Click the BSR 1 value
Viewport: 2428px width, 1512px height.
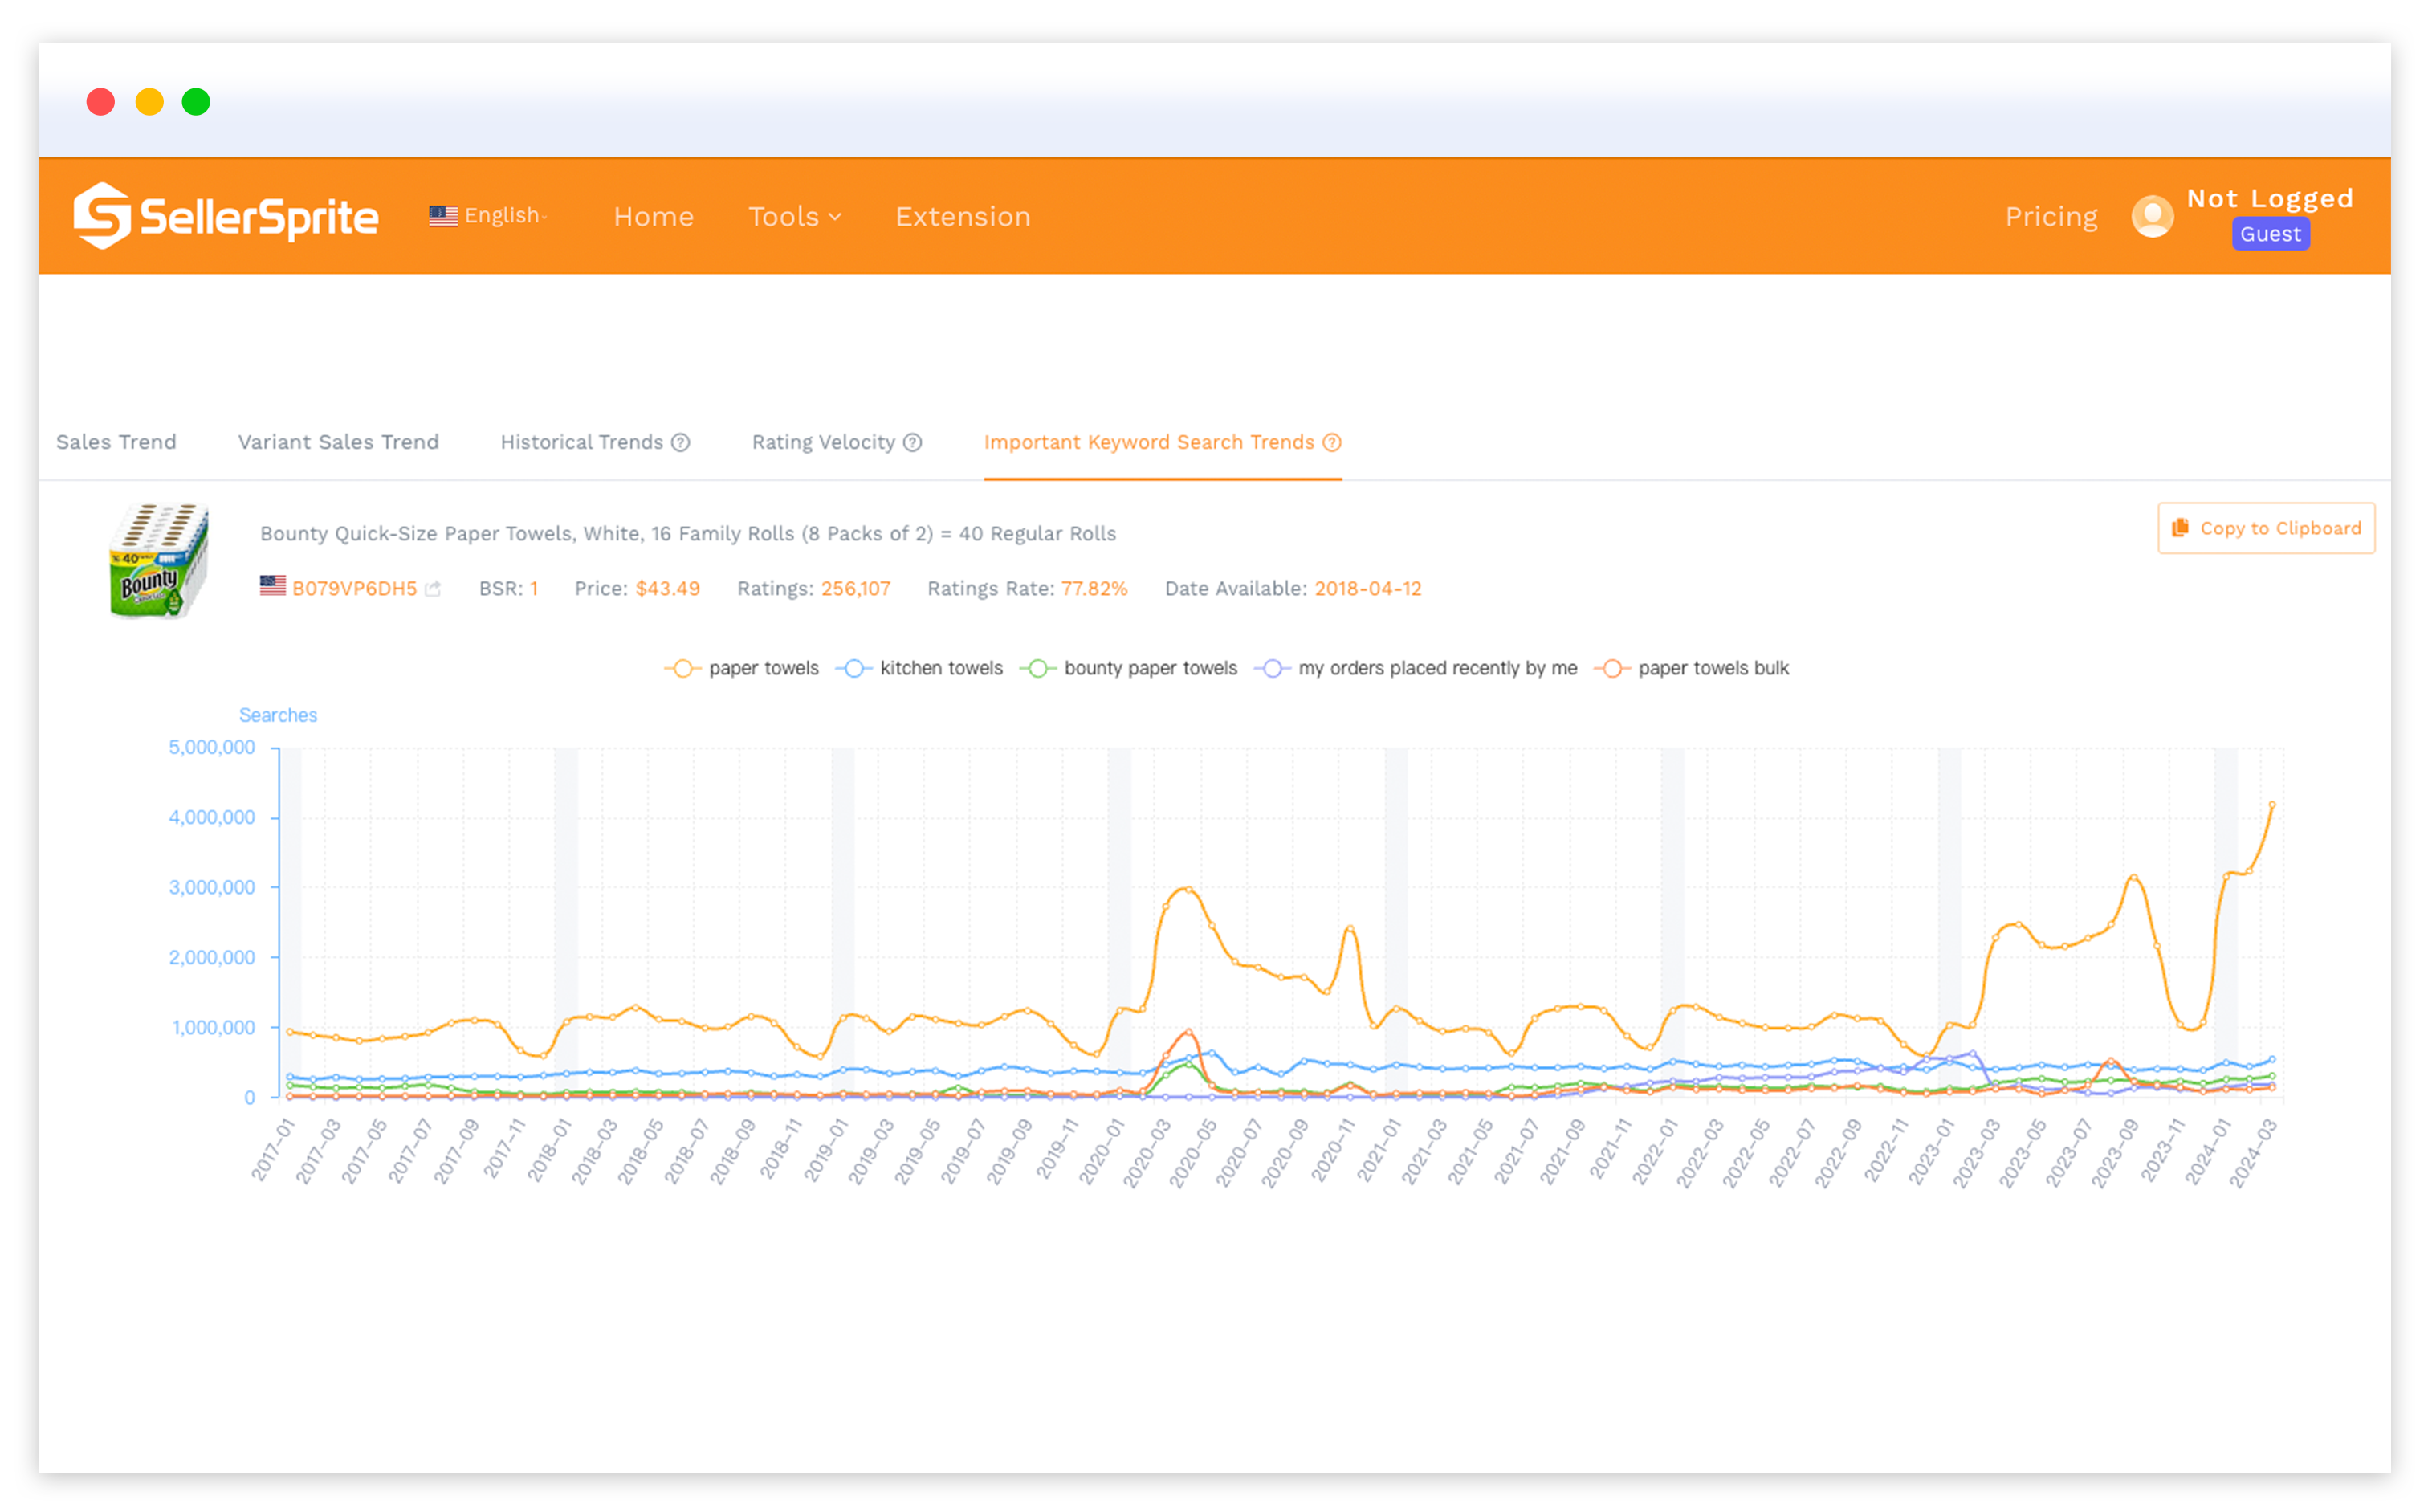point(534,588)
